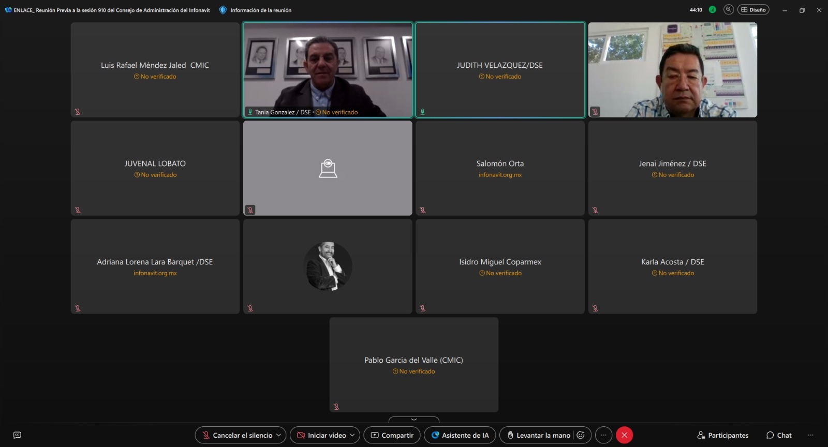
Task: Click muted mic icon on Karla Acosta tile
Action: point(595,308)
